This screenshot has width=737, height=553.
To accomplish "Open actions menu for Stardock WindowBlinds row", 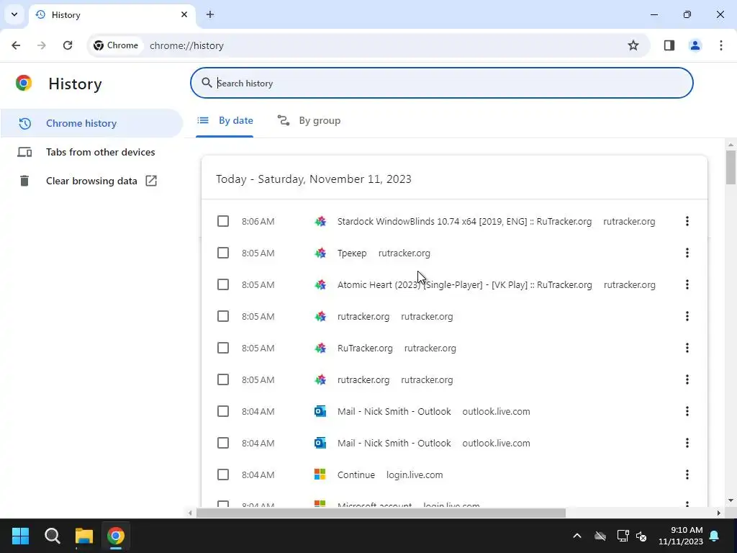I will [687, 221].
